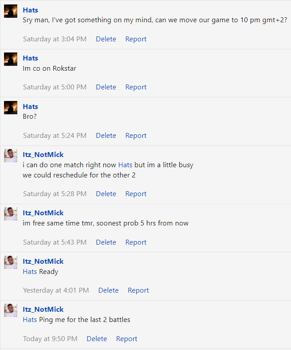Click Itz_NotMick's avatar on the 'Ping me' post
The image size is (291, 350).
[x=11, y=310]
